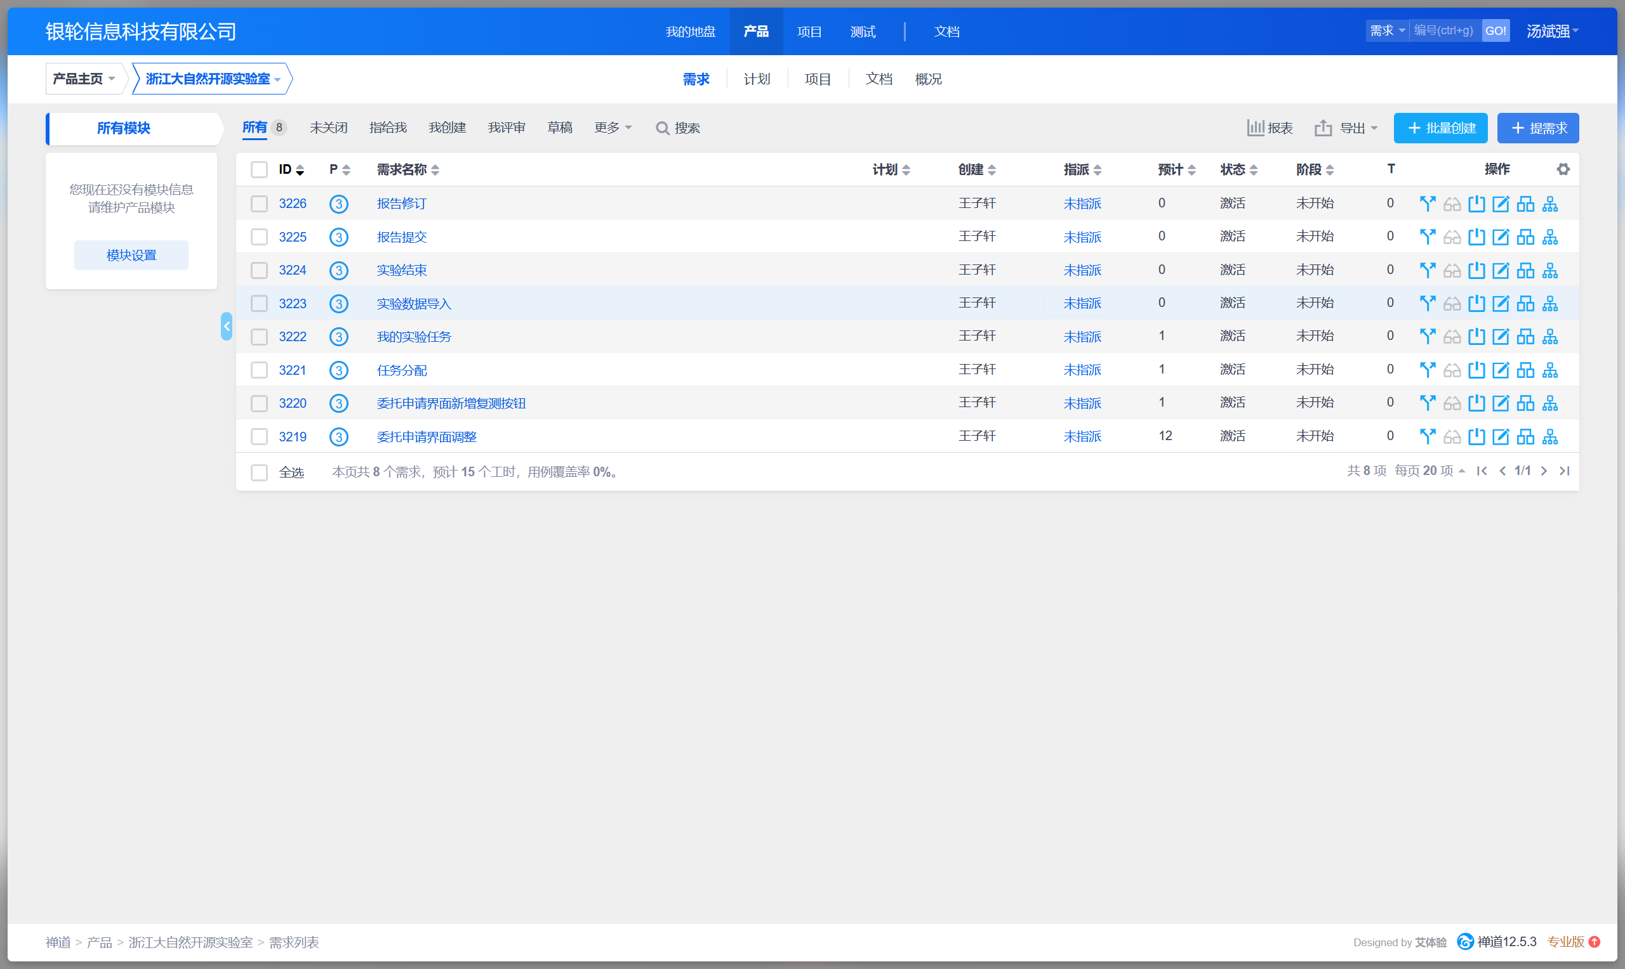Click the 报表 chart icon

point(1255,127)
